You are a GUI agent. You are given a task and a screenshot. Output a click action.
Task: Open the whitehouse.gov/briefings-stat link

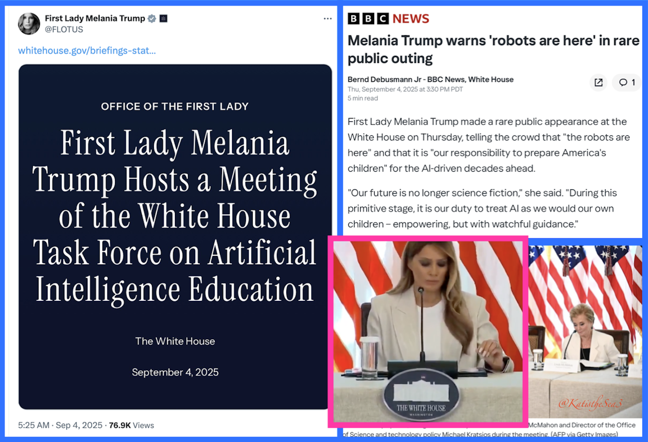coord(87,51)
